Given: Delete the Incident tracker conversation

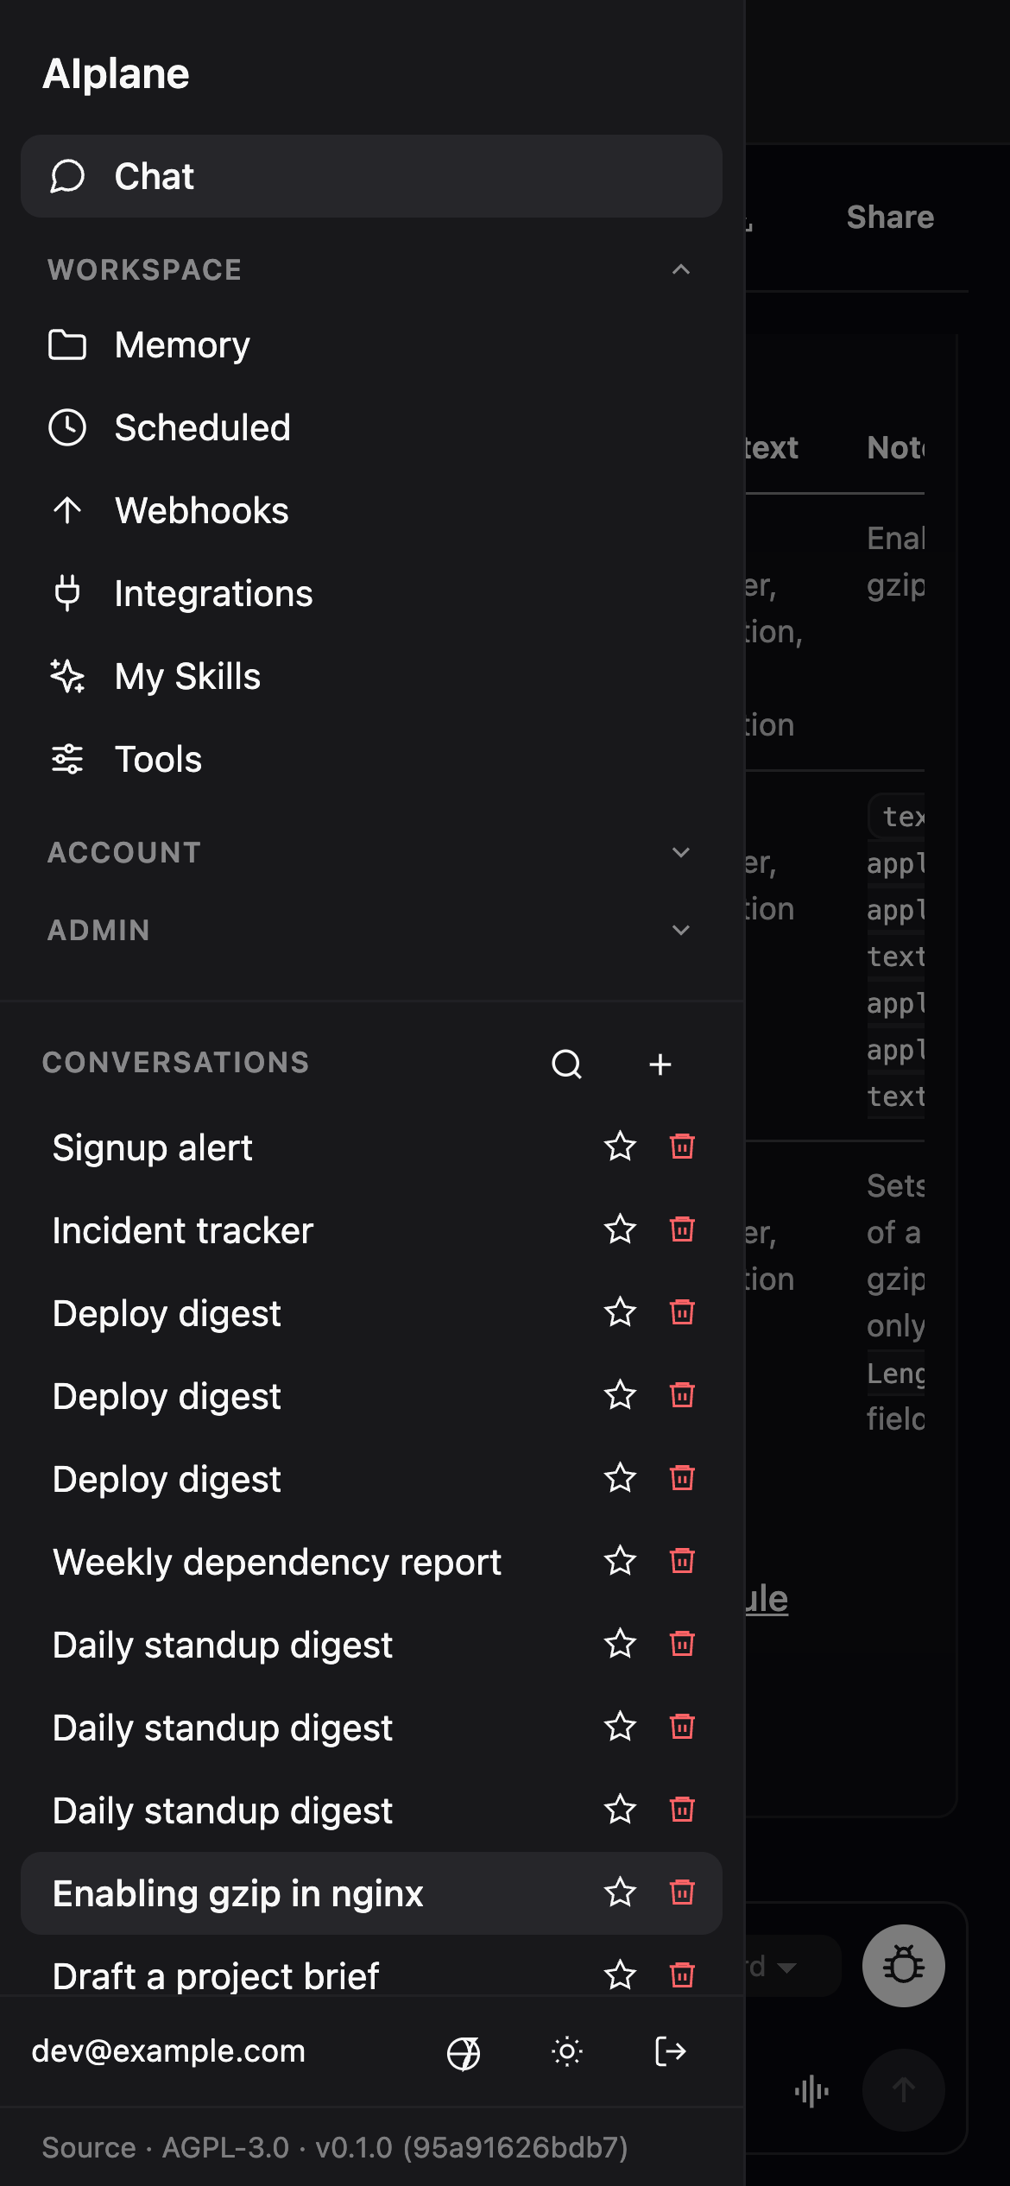Looking at the screenshot, I should 682,1230.
